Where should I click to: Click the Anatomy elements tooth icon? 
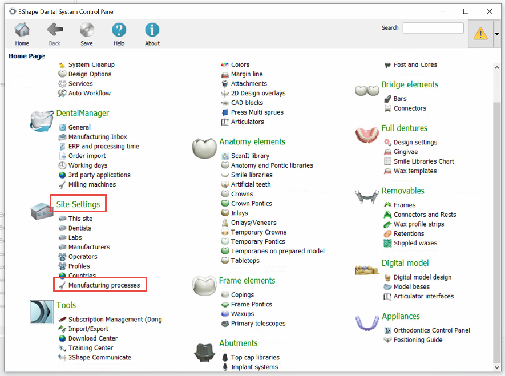point(204,148)
